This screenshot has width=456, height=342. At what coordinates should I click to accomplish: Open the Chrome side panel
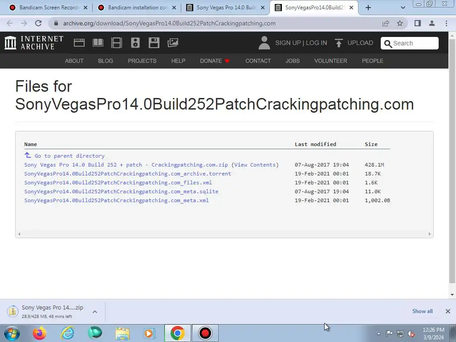coord(418,23)
